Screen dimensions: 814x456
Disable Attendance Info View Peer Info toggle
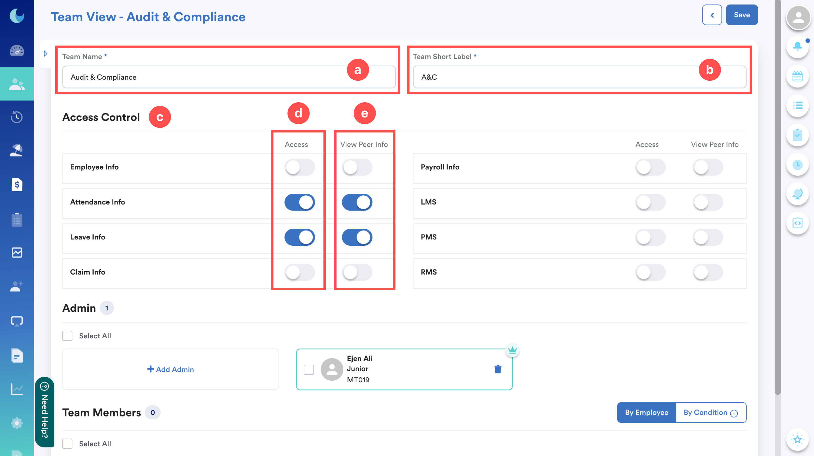coord(357,202)
